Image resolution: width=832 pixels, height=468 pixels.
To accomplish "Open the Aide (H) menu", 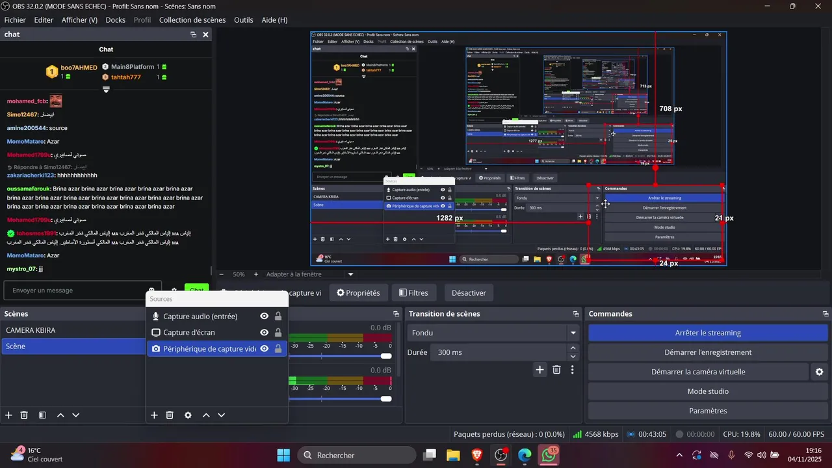I will 274,20.
